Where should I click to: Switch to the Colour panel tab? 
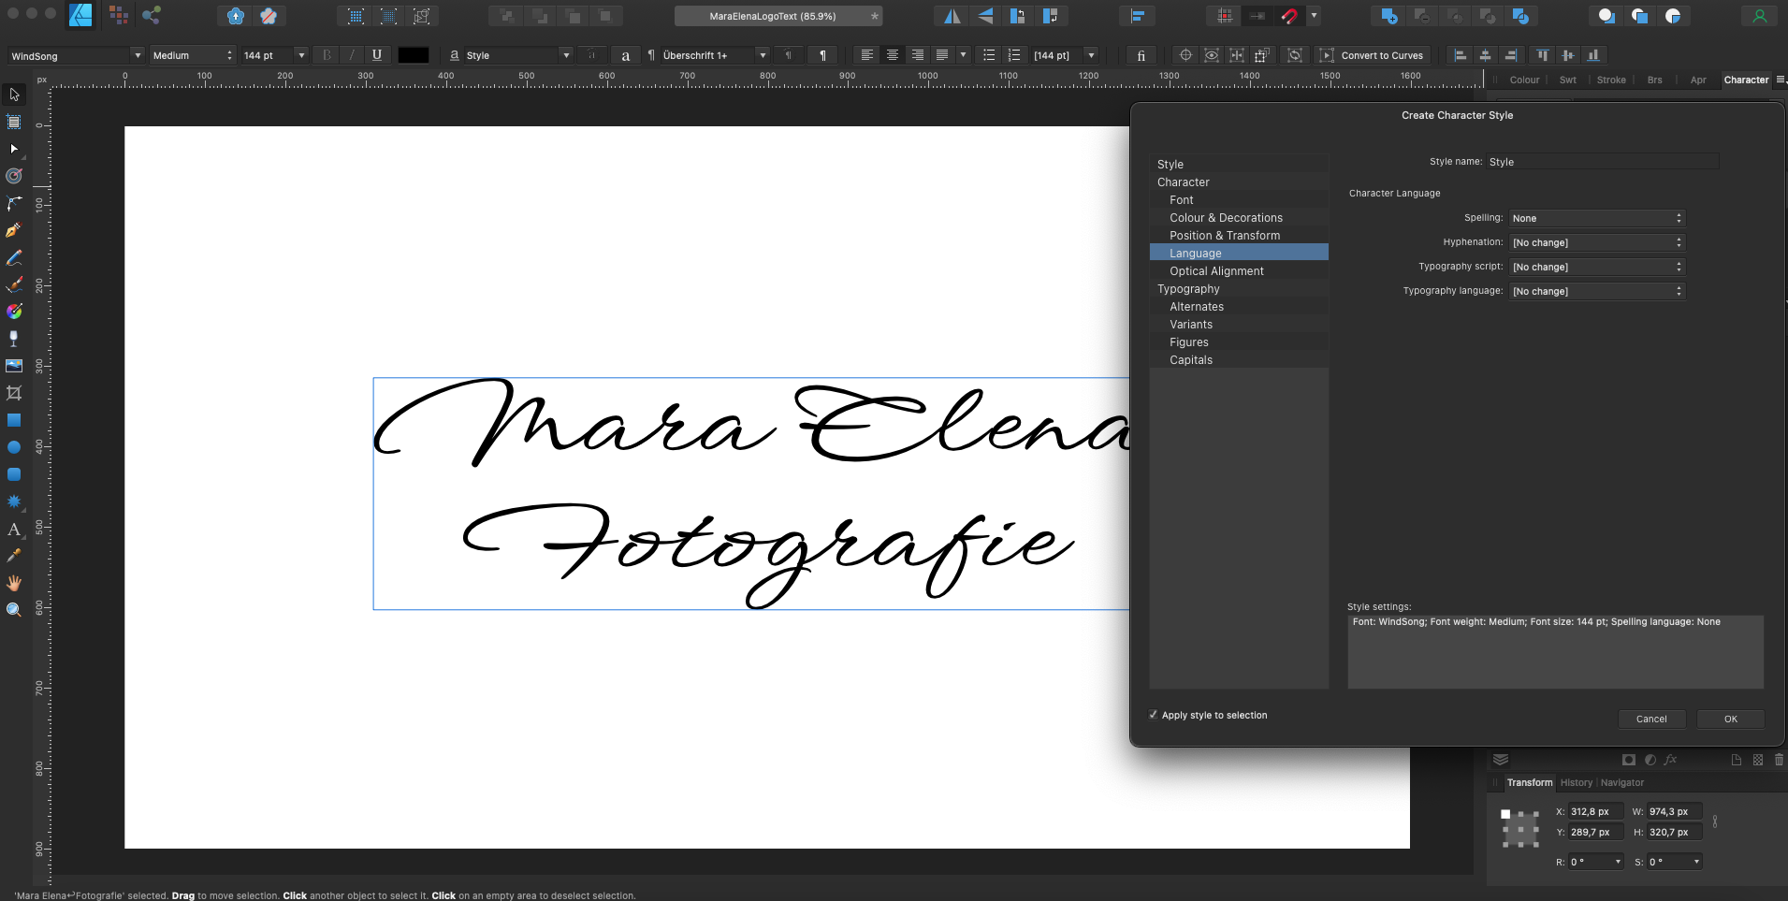(1524, 80)
